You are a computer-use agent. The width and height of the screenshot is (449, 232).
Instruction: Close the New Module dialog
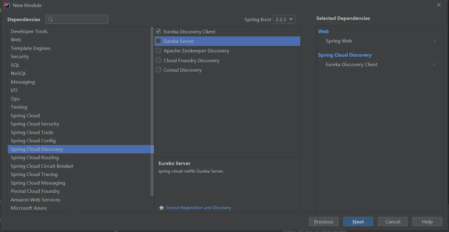coord(439,5)
